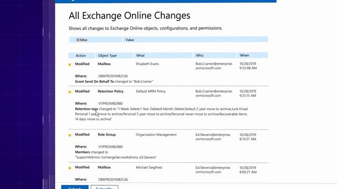Click the DB6PR0301MB2536 value under Elisabeth Evans
337x189 pixels.
113,76
